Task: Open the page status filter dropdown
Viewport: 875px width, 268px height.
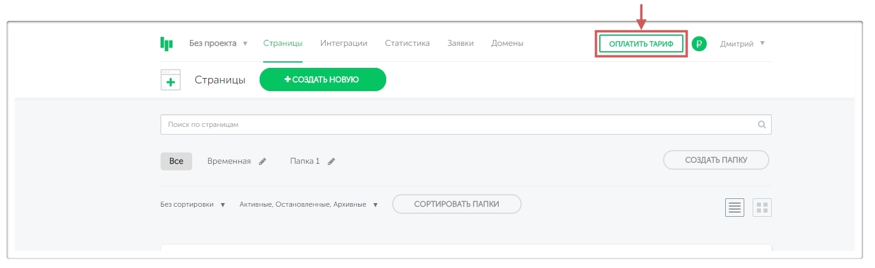Action: click(309, 204)
